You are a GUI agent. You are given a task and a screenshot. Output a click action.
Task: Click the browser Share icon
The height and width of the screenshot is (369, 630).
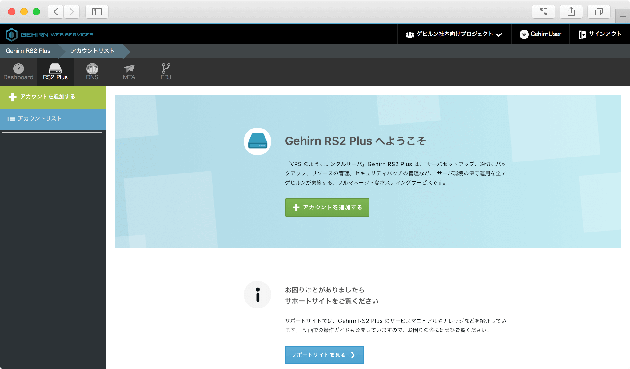[571, 12]
